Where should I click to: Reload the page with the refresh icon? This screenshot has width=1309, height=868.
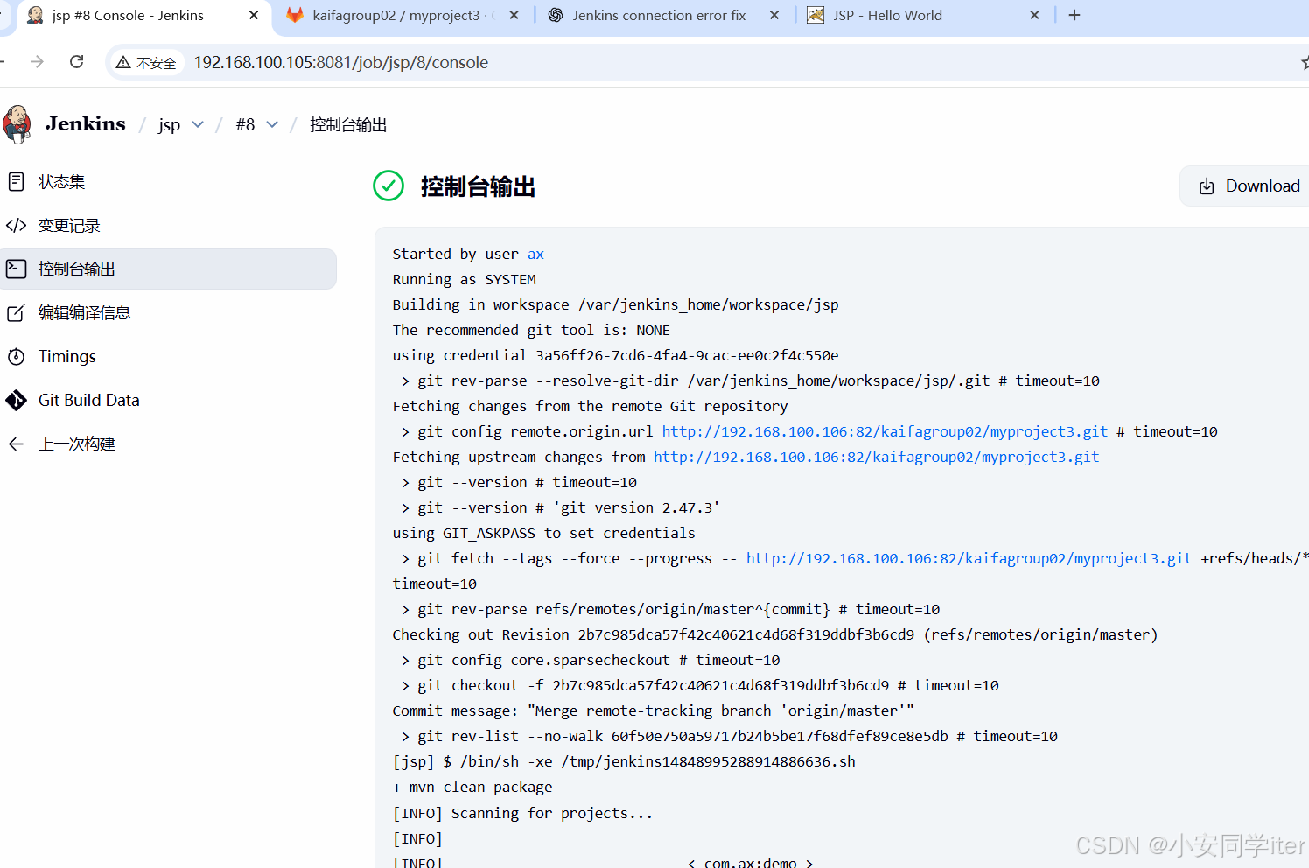tap(77, 62)
